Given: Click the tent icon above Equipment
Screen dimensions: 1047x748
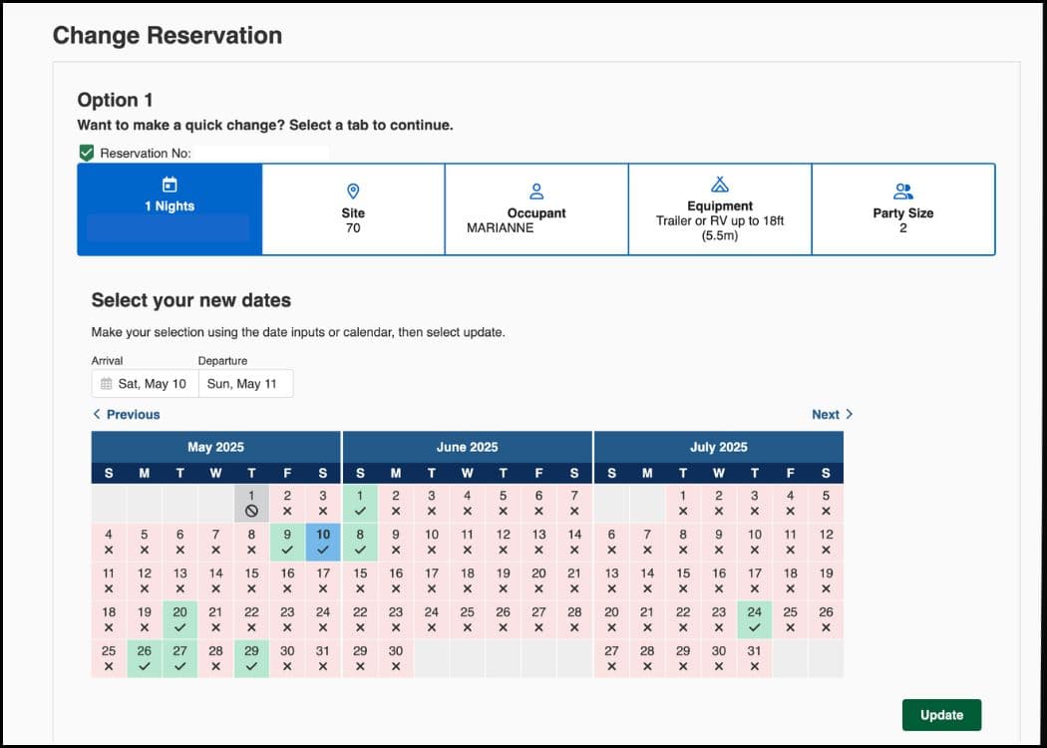Looking at the screenshot, I should (x=719, y=185).
